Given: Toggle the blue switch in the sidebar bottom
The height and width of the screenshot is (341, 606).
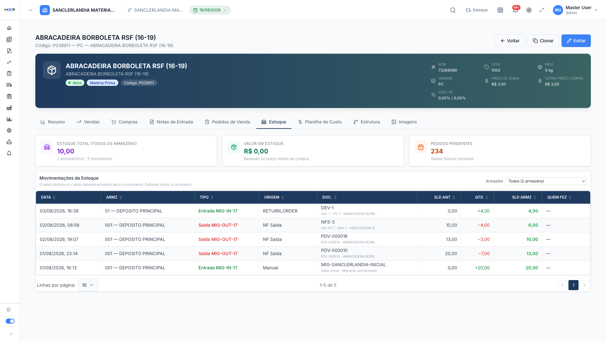Looking at the screenshot, I should [x=10, y=321].
